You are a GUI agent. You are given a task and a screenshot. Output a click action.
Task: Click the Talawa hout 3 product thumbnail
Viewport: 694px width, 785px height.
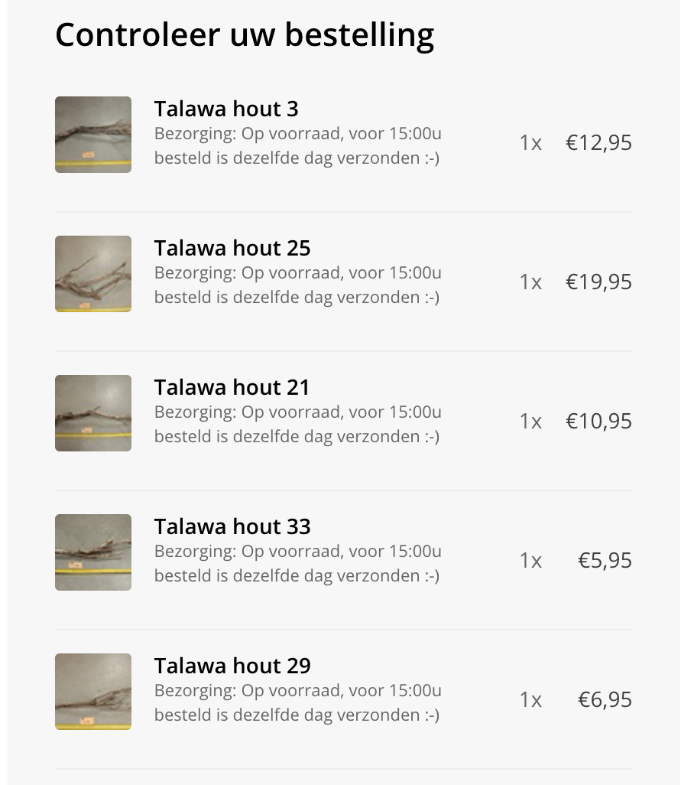click(x=93, y=135)
